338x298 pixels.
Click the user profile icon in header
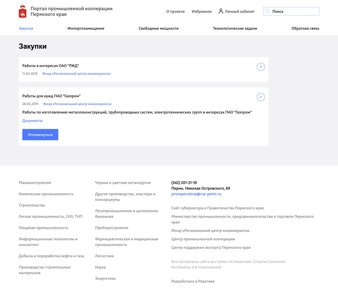click(221, 11)
